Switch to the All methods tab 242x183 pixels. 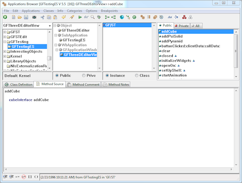[196, 26]
